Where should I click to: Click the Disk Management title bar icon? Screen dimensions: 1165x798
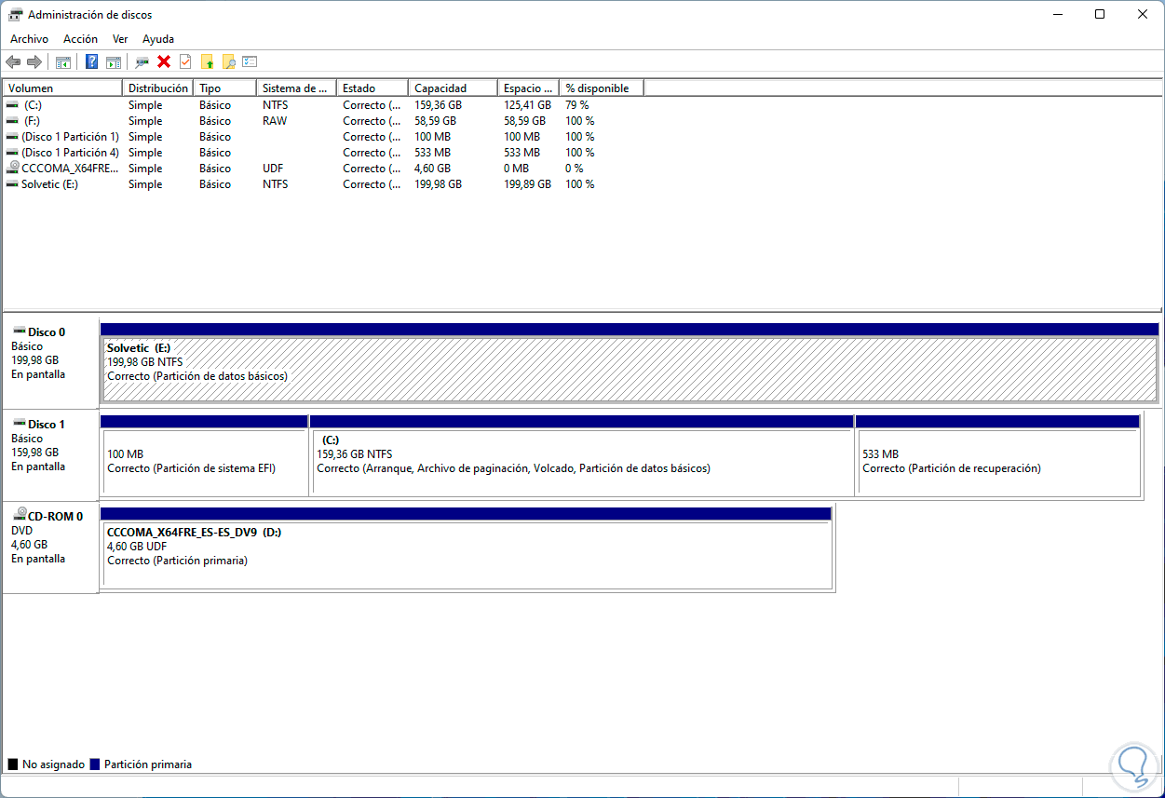(16, 15)
